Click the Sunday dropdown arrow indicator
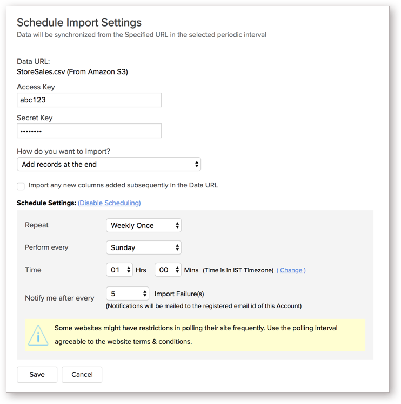Image resolution: width=401 pixels, height=404 pixels. point(177,247)
